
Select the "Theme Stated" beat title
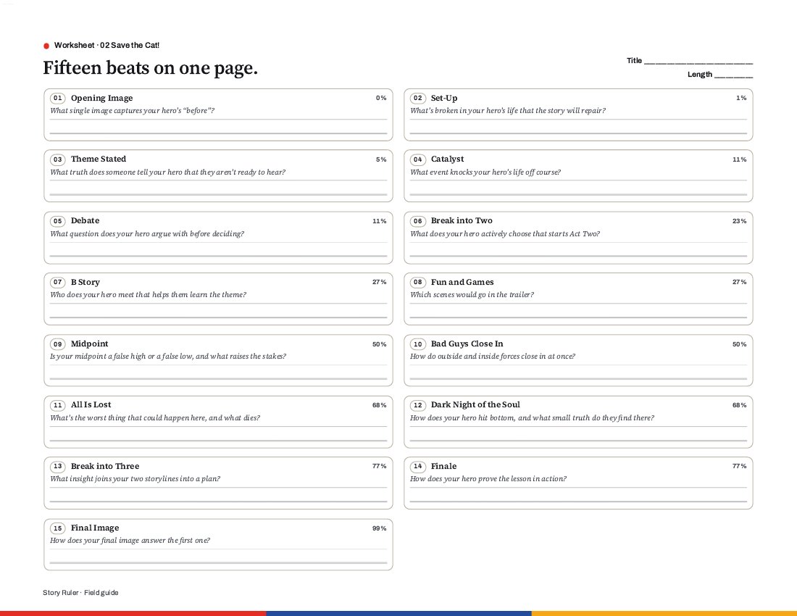click(x=99, y=159)
